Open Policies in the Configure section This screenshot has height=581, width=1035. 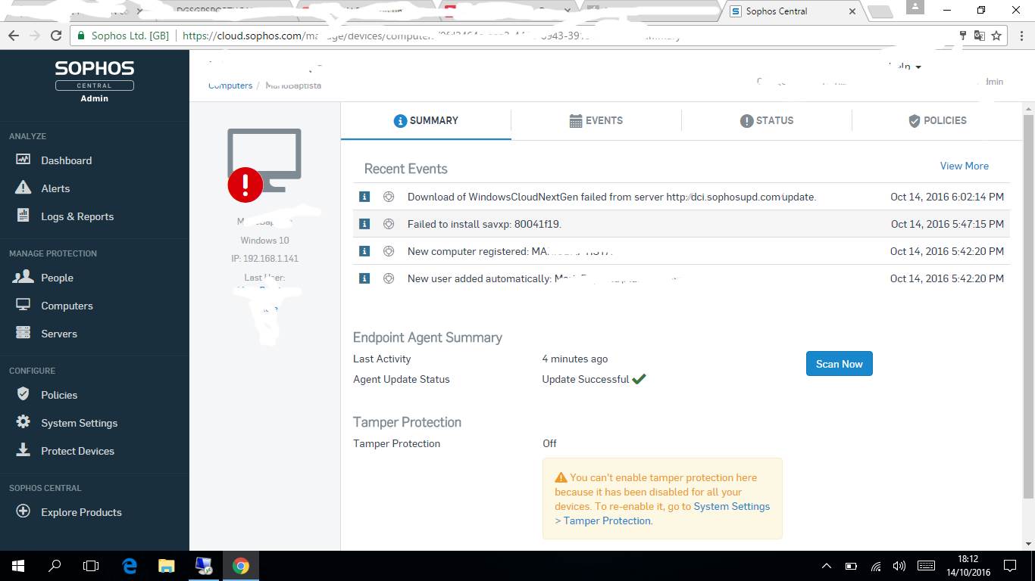pos(59,395)
